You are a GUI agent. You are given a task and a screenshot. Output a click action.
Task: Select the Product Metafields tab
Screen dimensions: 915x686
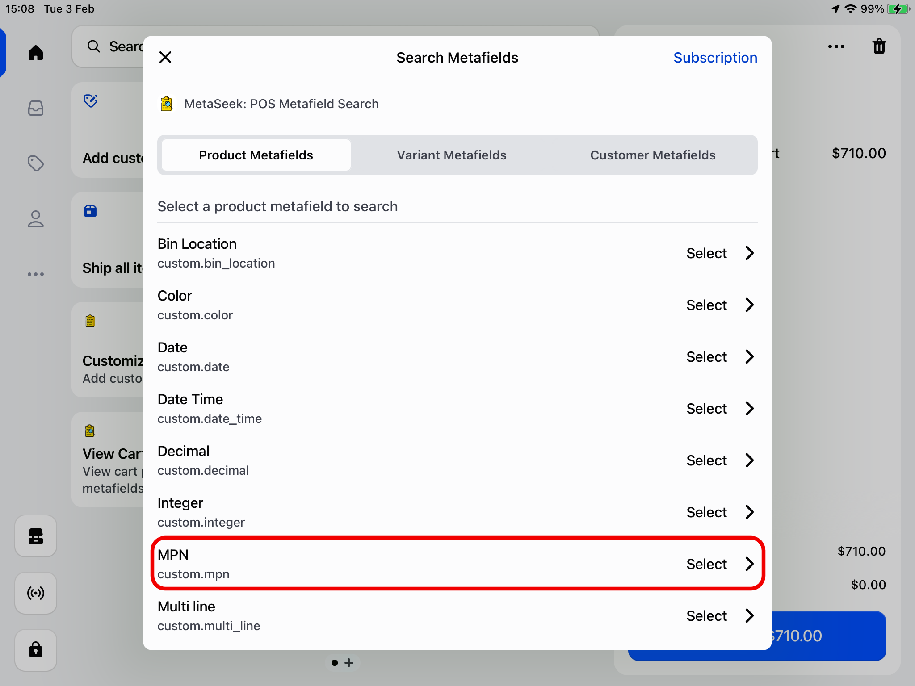coord(256,155)
